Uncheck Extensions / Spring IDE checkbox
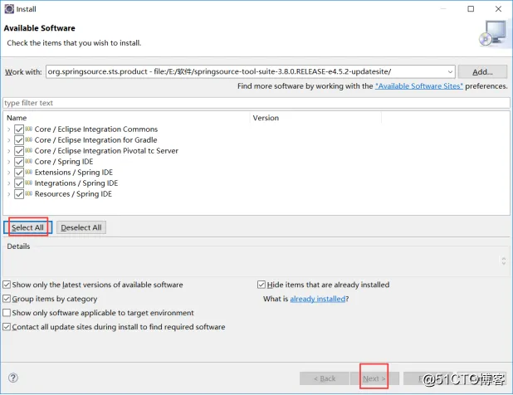The image size is (513, 395). pyautogui.click(x=19, y=173)
